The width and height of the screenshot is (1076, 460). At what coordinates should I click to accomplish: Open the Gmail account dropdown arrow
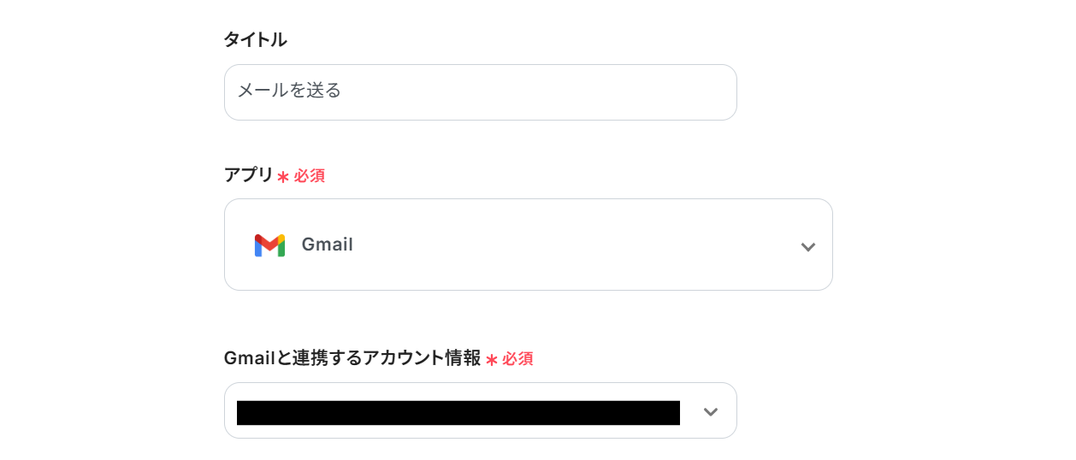[710, 412]
